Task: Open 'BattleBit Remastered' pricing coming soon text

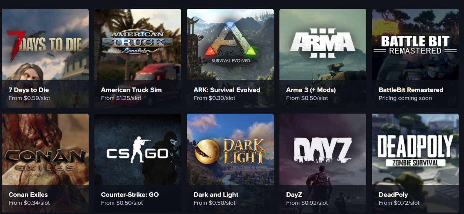Action: 405,98
